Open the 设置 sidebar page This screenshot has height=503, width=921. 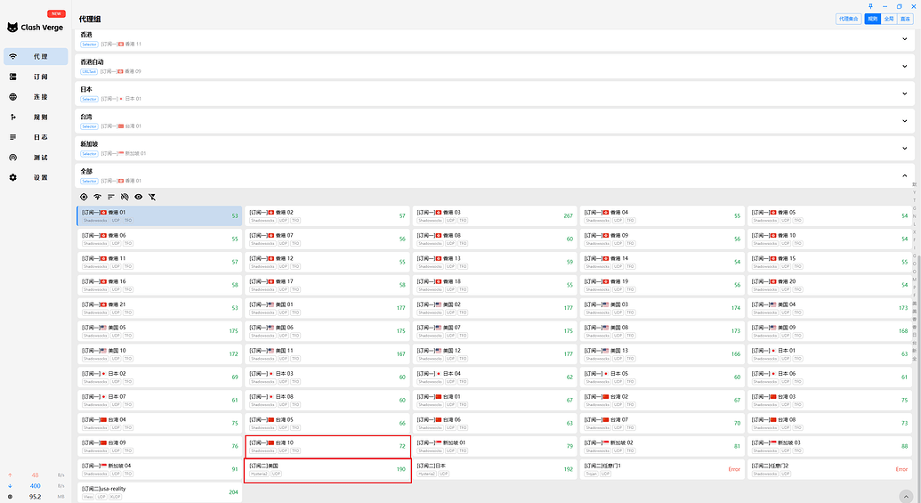36,177
